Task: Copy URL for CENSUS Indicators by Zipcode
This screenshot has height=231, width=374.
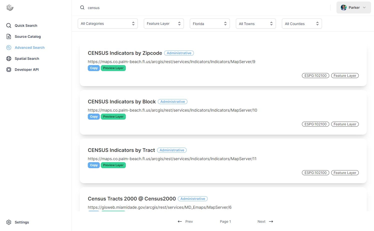Action: click(94, 68)
